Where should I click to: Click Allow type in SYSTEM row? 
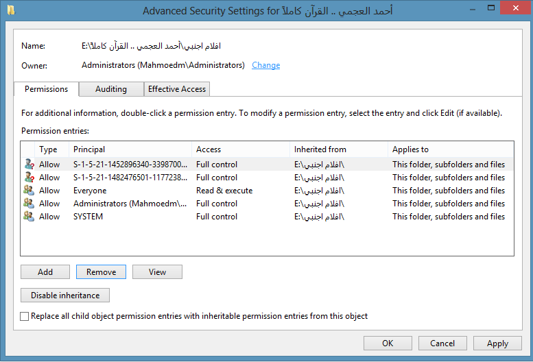coord(49,217)
